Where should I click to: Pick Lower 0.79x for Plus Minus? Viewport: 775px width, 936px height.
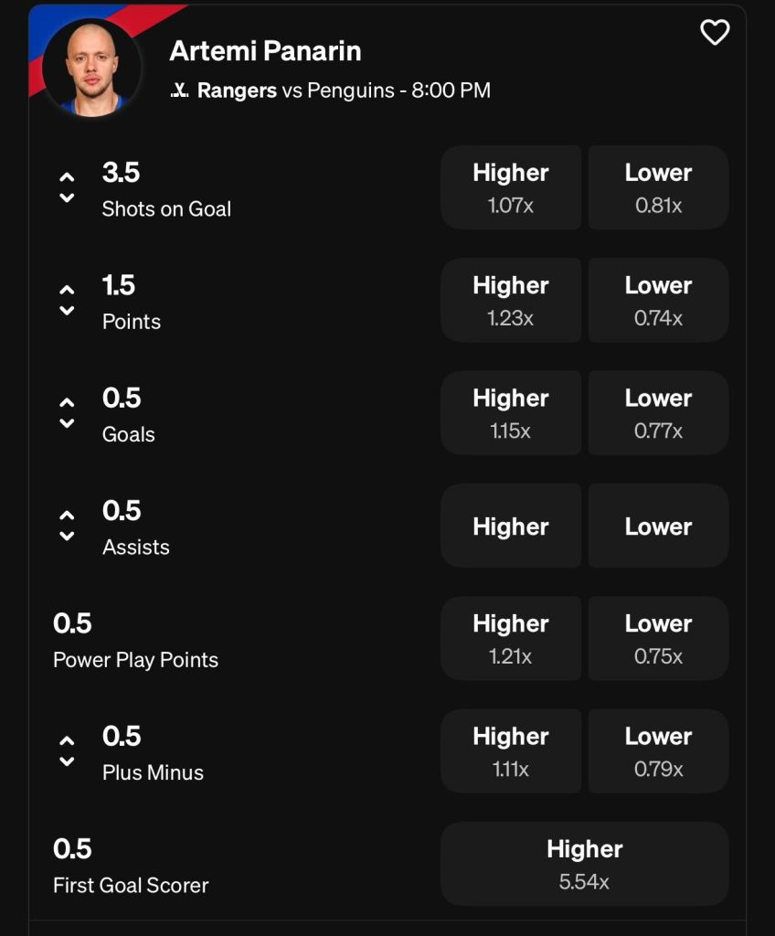658,750
